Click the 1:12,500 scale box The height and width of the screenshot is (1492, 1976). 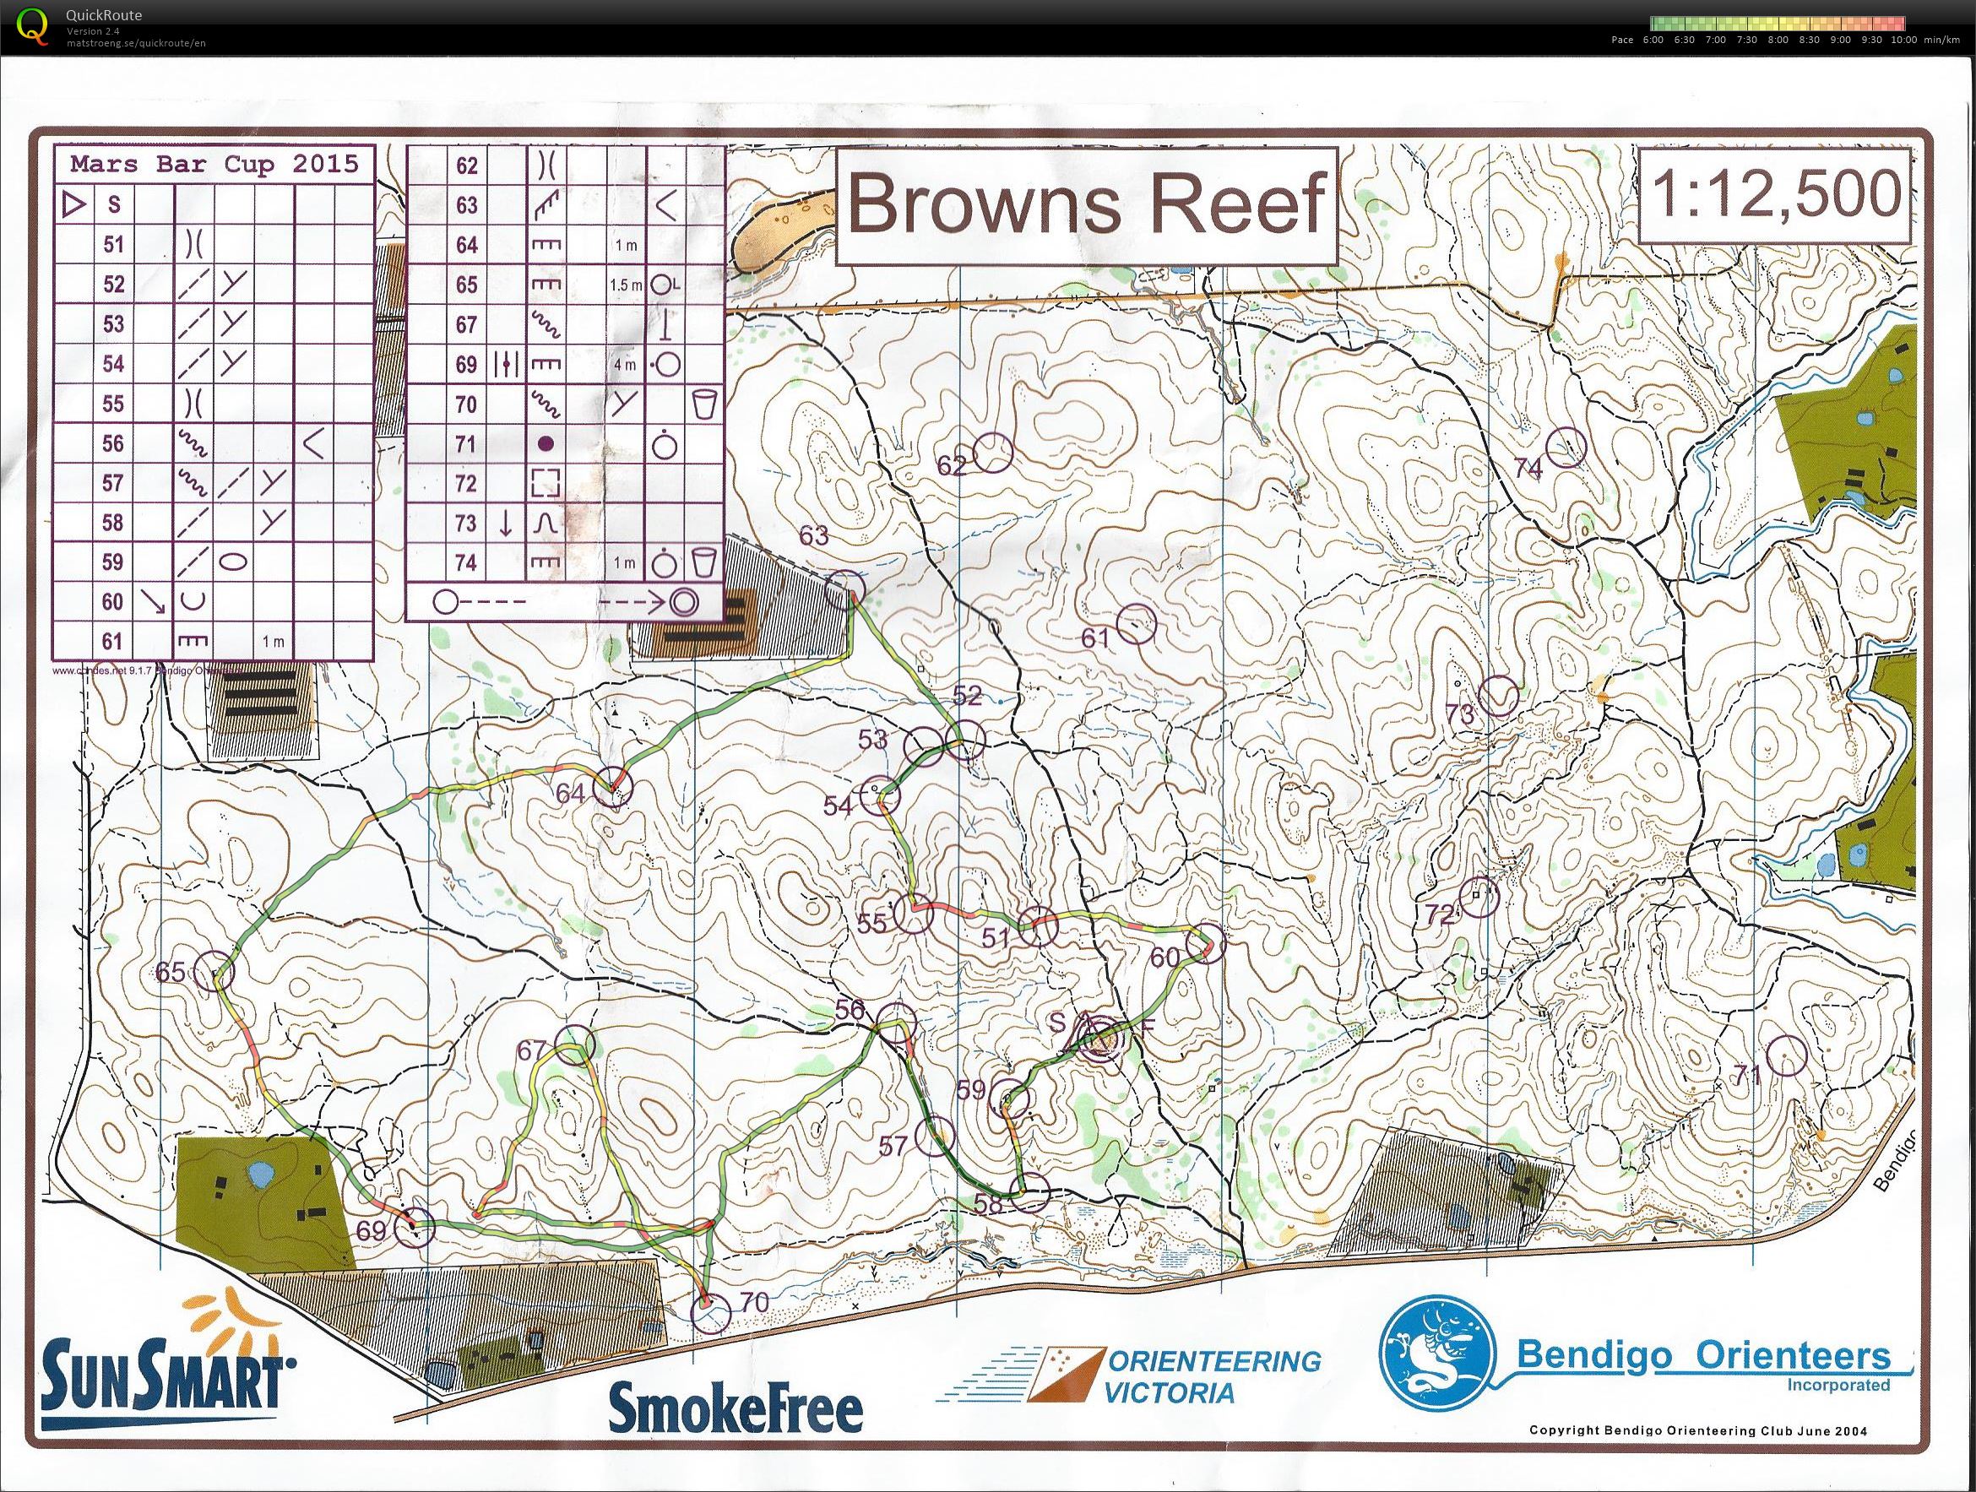coord(1776,195)
